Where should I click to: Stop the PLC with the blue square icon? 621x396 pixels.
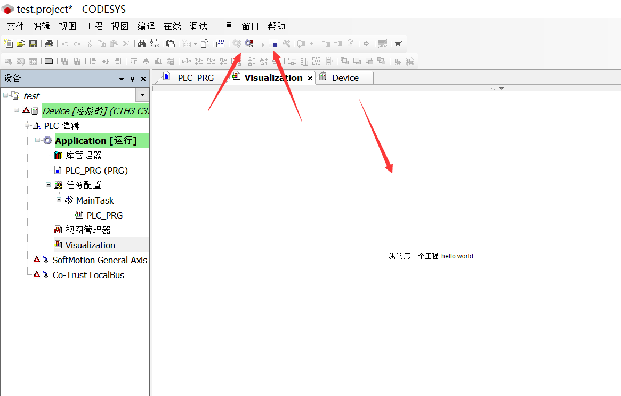click(x=274, y=44)
